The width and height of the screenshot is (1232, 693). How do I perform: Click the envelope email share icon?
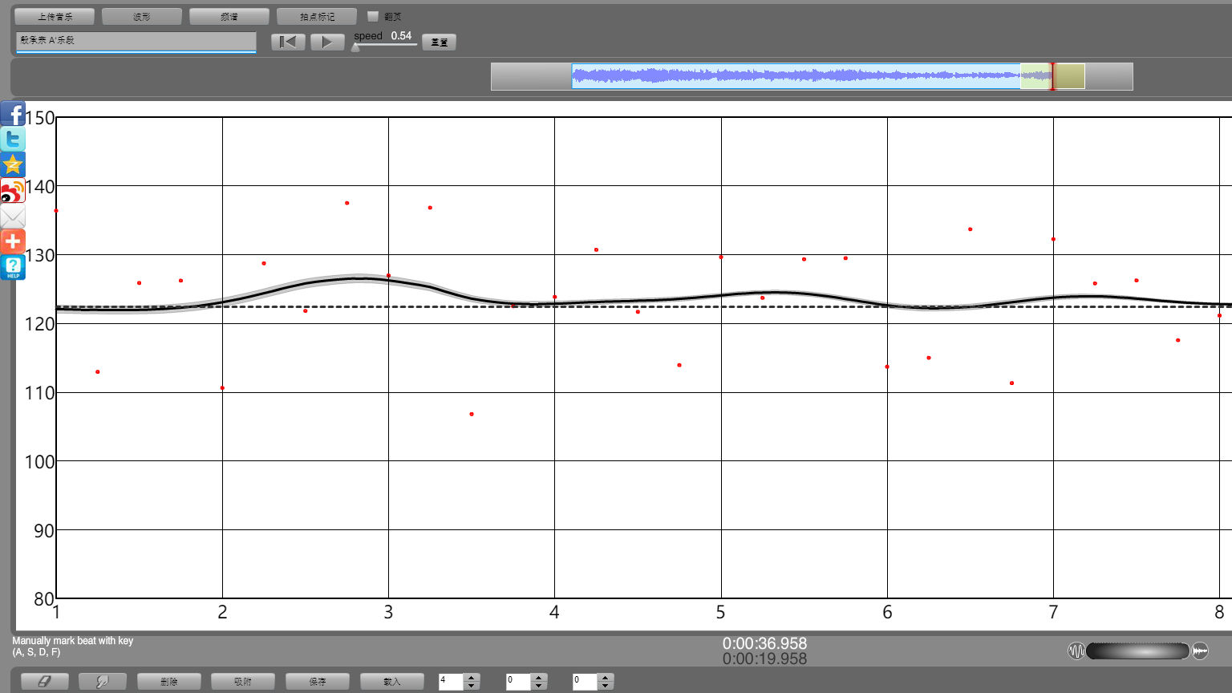point(13,217)
